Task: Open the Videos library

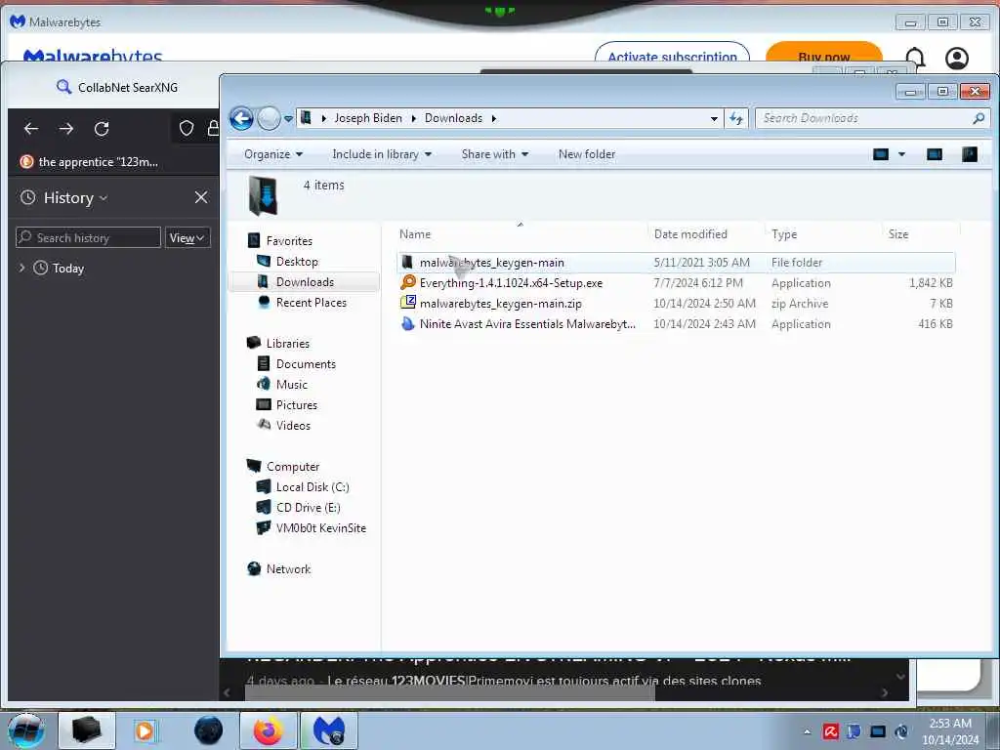Action: [x=293, y=426]
